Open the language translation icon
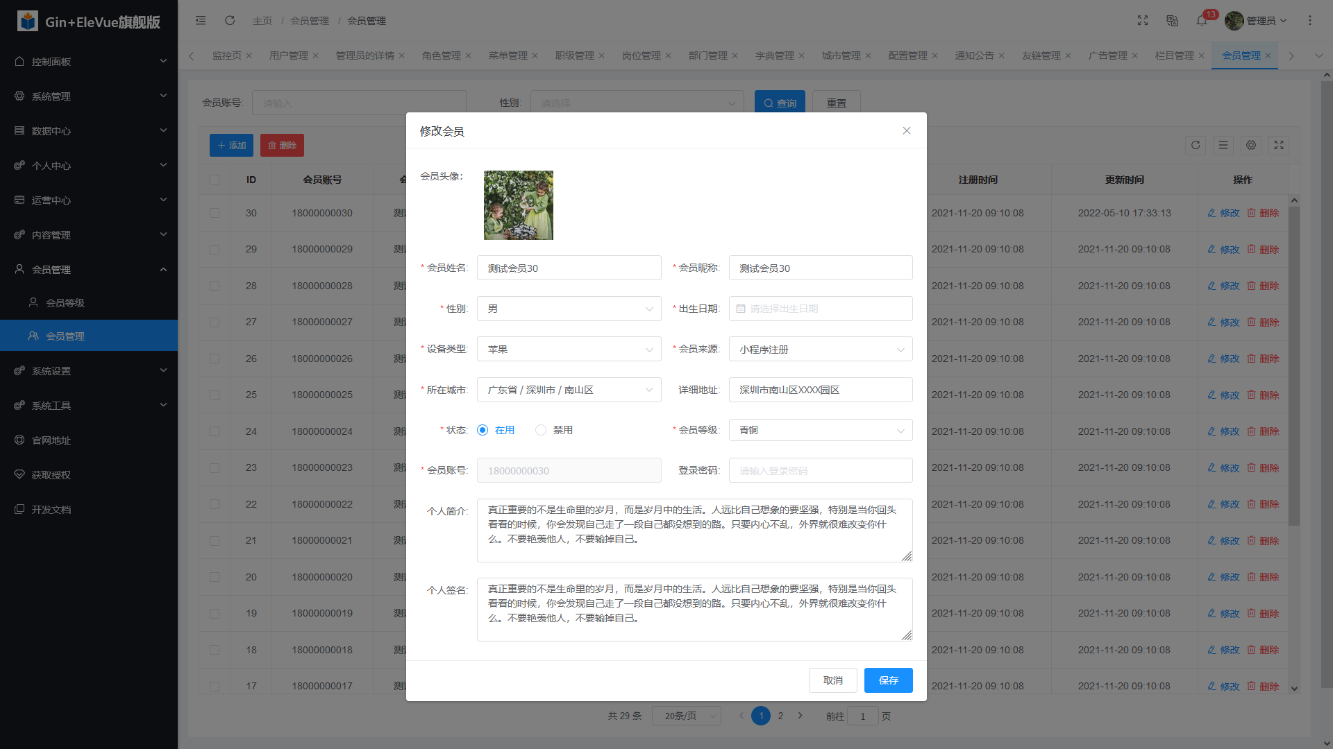Image resolution: width=1333 pixels, height=749 pixels. pyautogui.click(x=1173, y=21)
